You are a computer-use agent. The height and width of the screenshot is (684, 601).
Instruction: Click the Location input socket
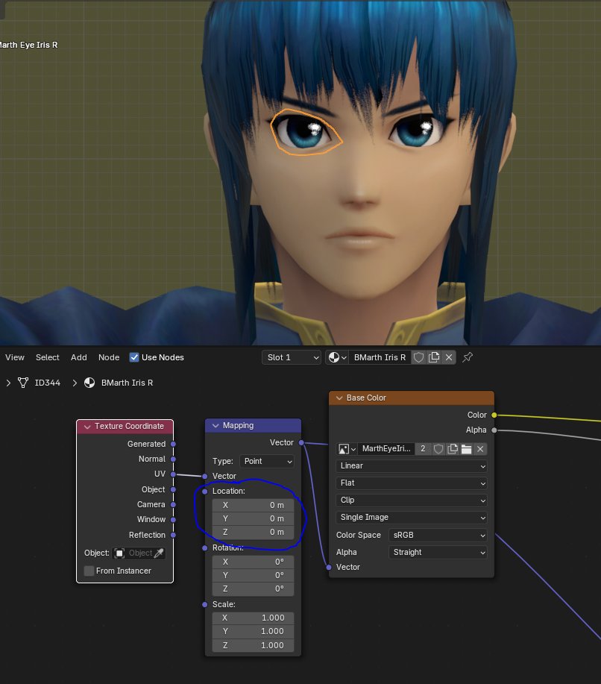coord(205,492)
